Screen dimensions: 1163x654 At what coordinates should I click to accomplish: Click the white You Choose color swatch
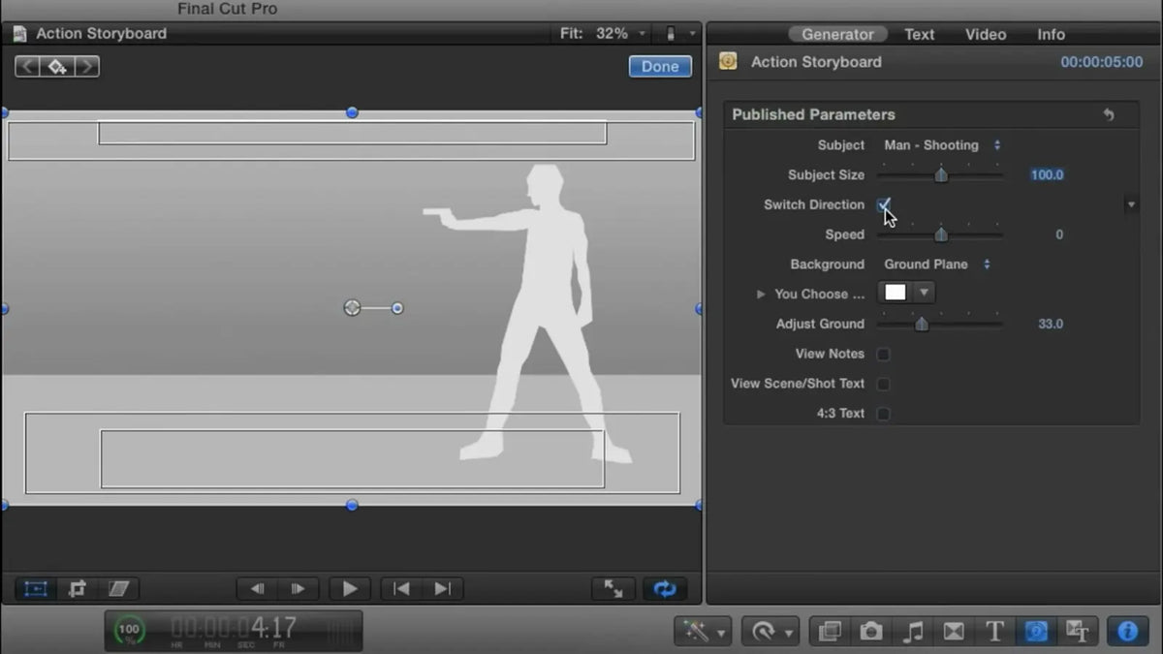pos(896,293)
